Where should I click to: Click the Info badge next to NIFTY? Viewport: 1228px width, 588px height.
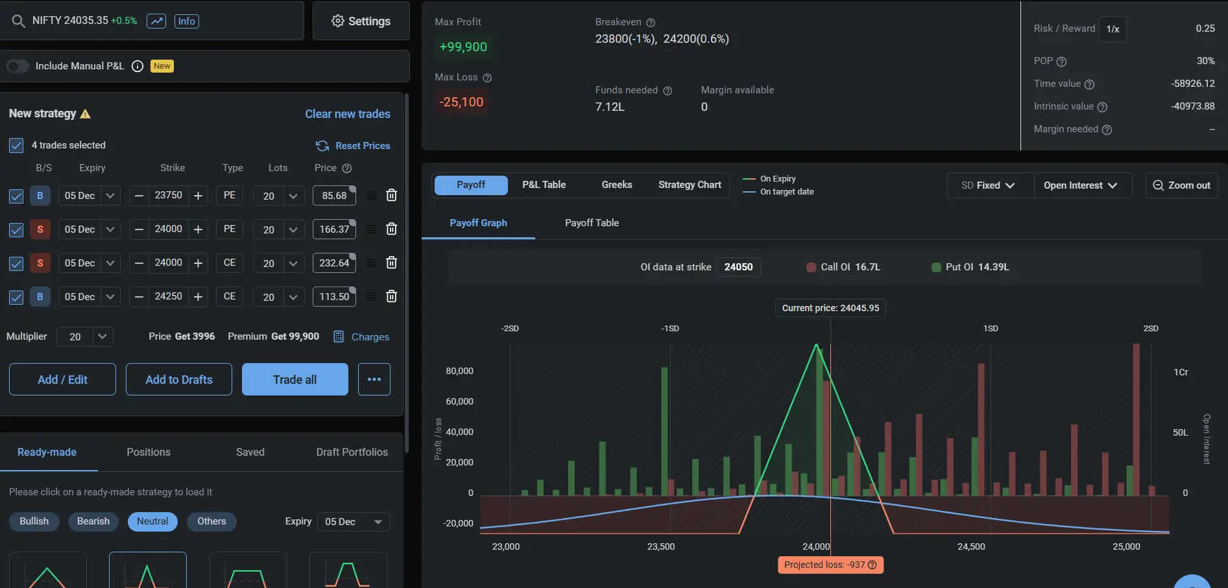click(186, 21)
